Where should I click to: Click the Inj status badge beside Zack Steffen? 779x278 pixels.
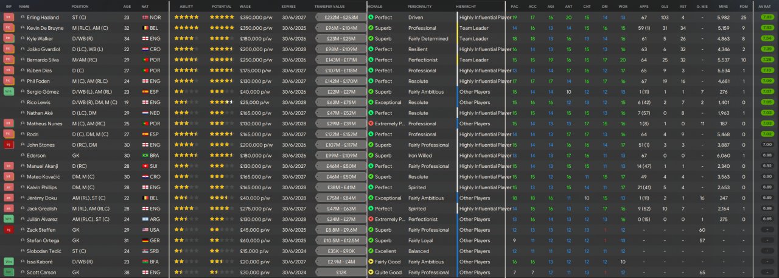point(9,230)
